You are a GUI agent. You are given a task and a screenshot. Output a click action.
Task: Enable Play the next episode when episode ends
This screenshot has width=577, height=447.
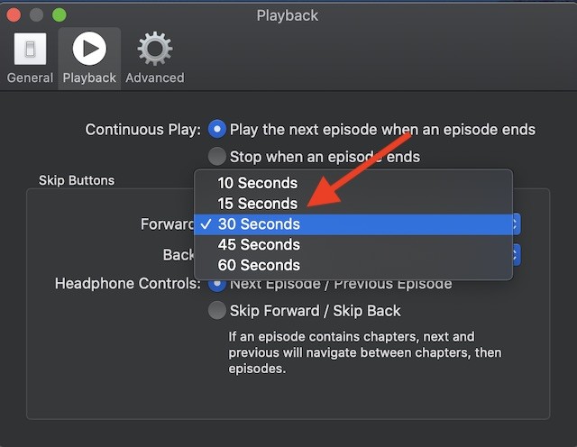[x=216, y=129]
